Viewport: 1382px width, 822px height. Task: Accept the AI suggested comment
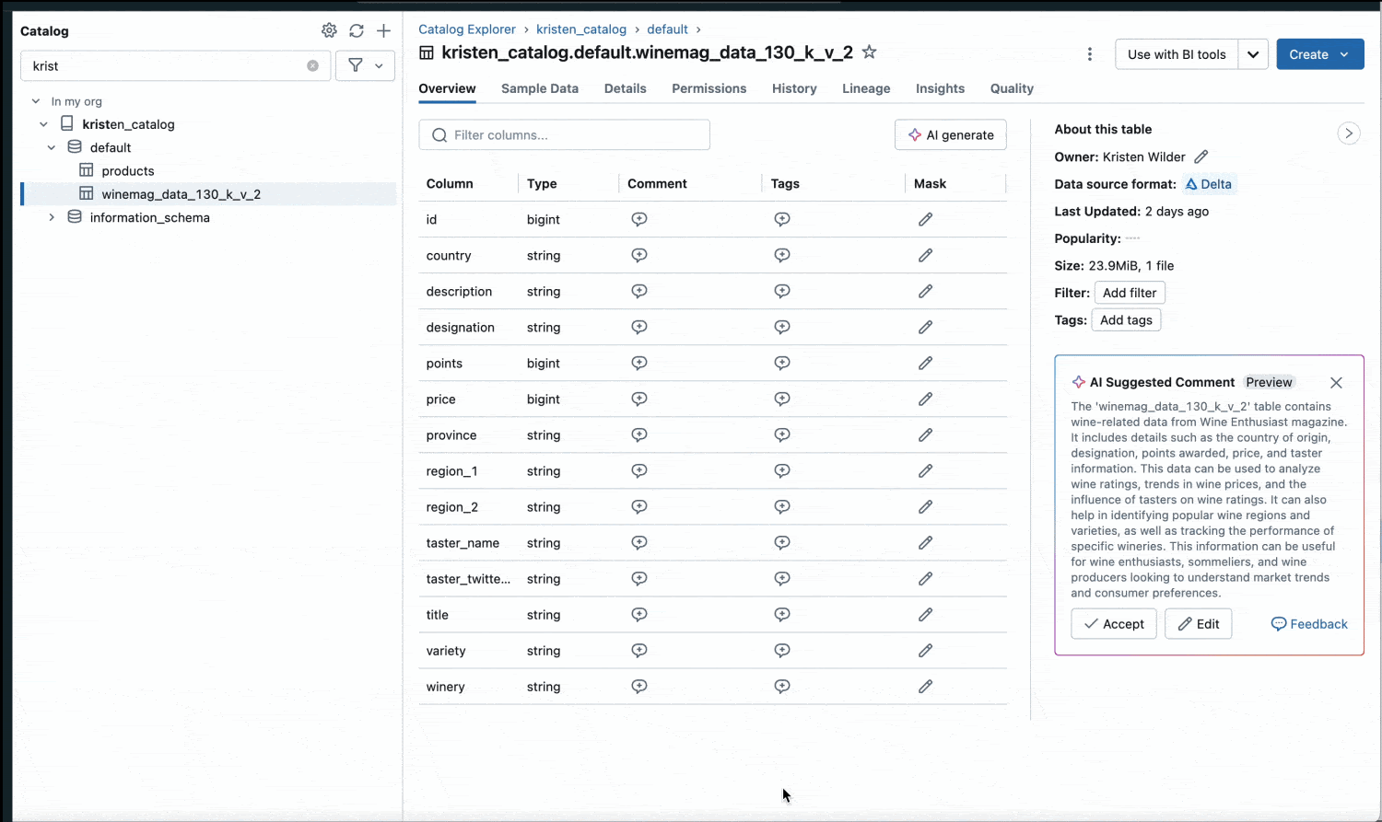pos(1113,623)
